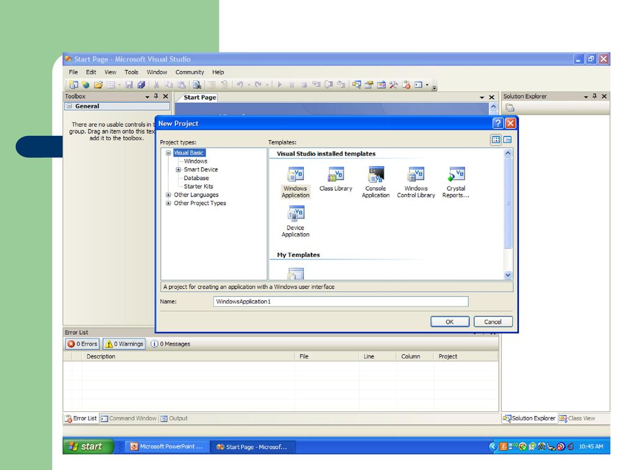Open the View menu
The height and width of the screenshot is (470, 626).
(110, 72)
